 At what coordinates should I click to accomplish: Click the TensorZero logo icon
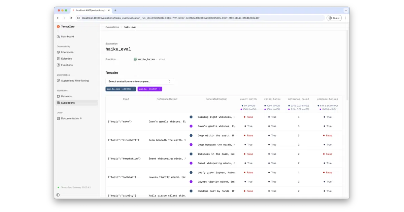click(58, 26)
